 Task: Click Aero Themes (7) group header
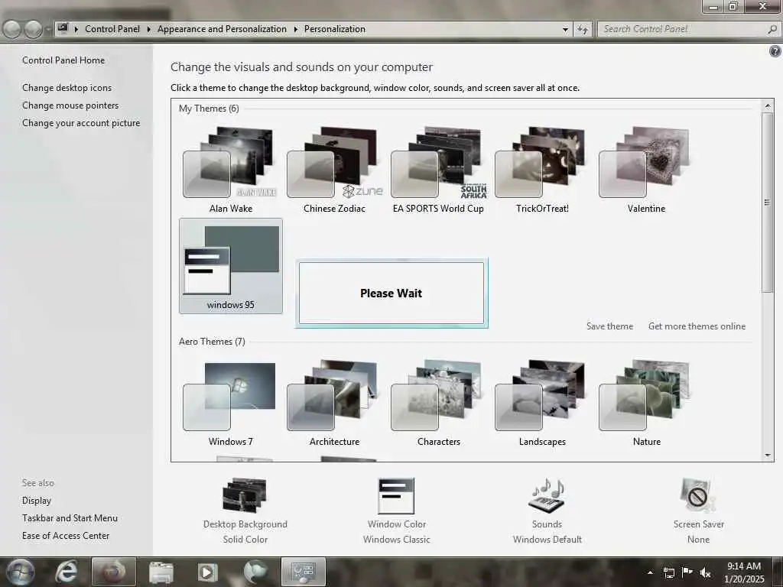(212, 342)
